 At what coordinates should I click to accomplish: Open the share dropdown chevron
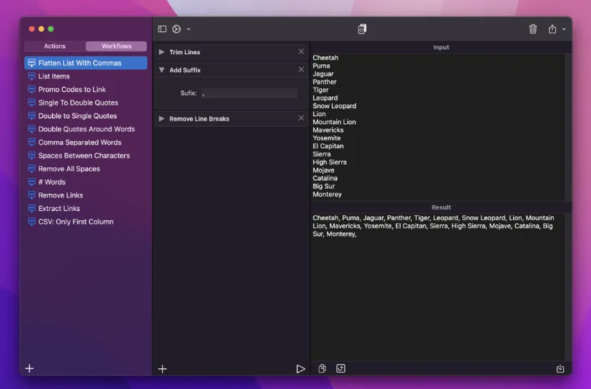pyautogui.click(x=563, y=29)
